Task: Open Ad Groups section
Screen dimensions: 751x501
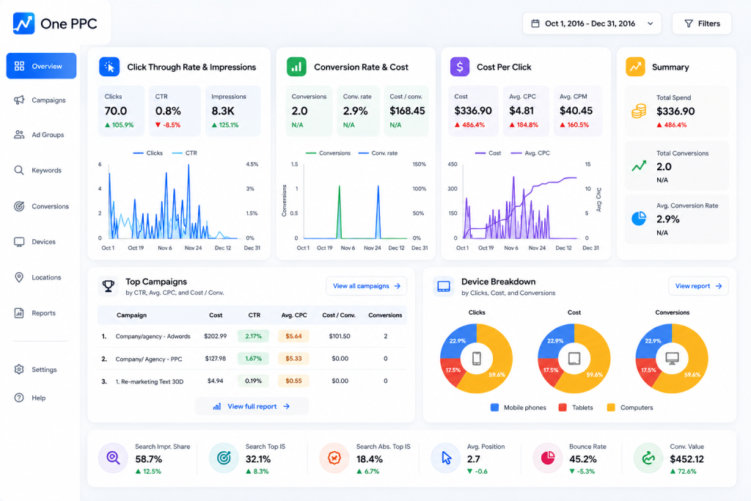Action: [x=40, y=134]
